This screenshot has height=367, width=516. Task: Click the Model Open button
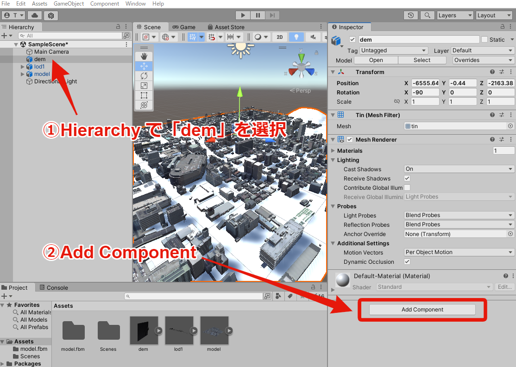[x=376, y=60]
